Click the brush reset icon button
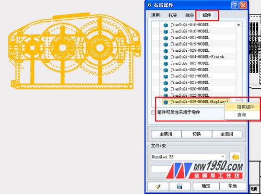 click(158, 186)
